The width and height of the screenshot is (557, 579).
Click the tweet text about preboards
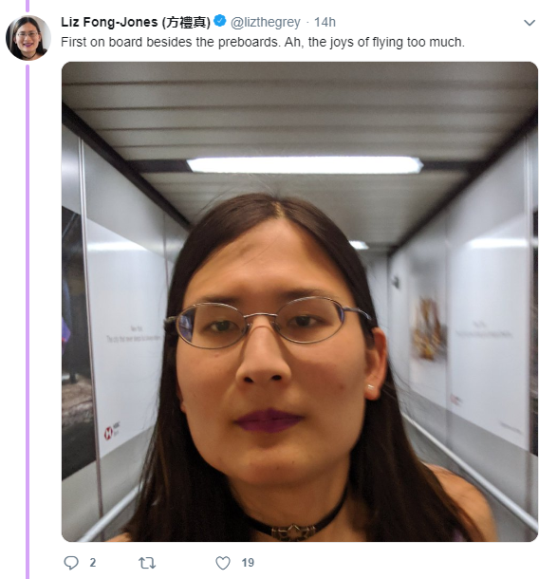point(263,42)
